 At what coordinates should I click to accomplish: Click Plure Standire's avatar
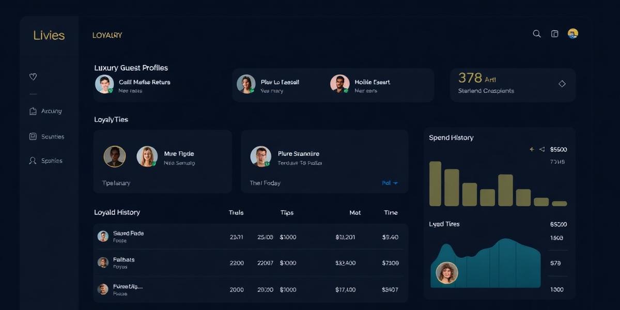tap(261, 156)
